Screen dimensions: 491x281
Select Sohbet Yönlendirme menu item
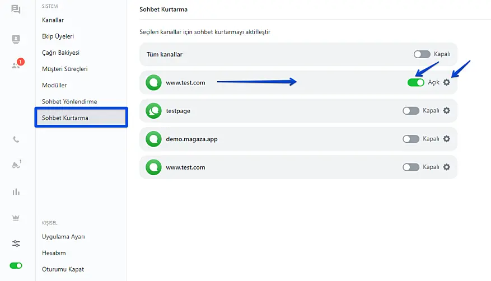pos(69,101)
